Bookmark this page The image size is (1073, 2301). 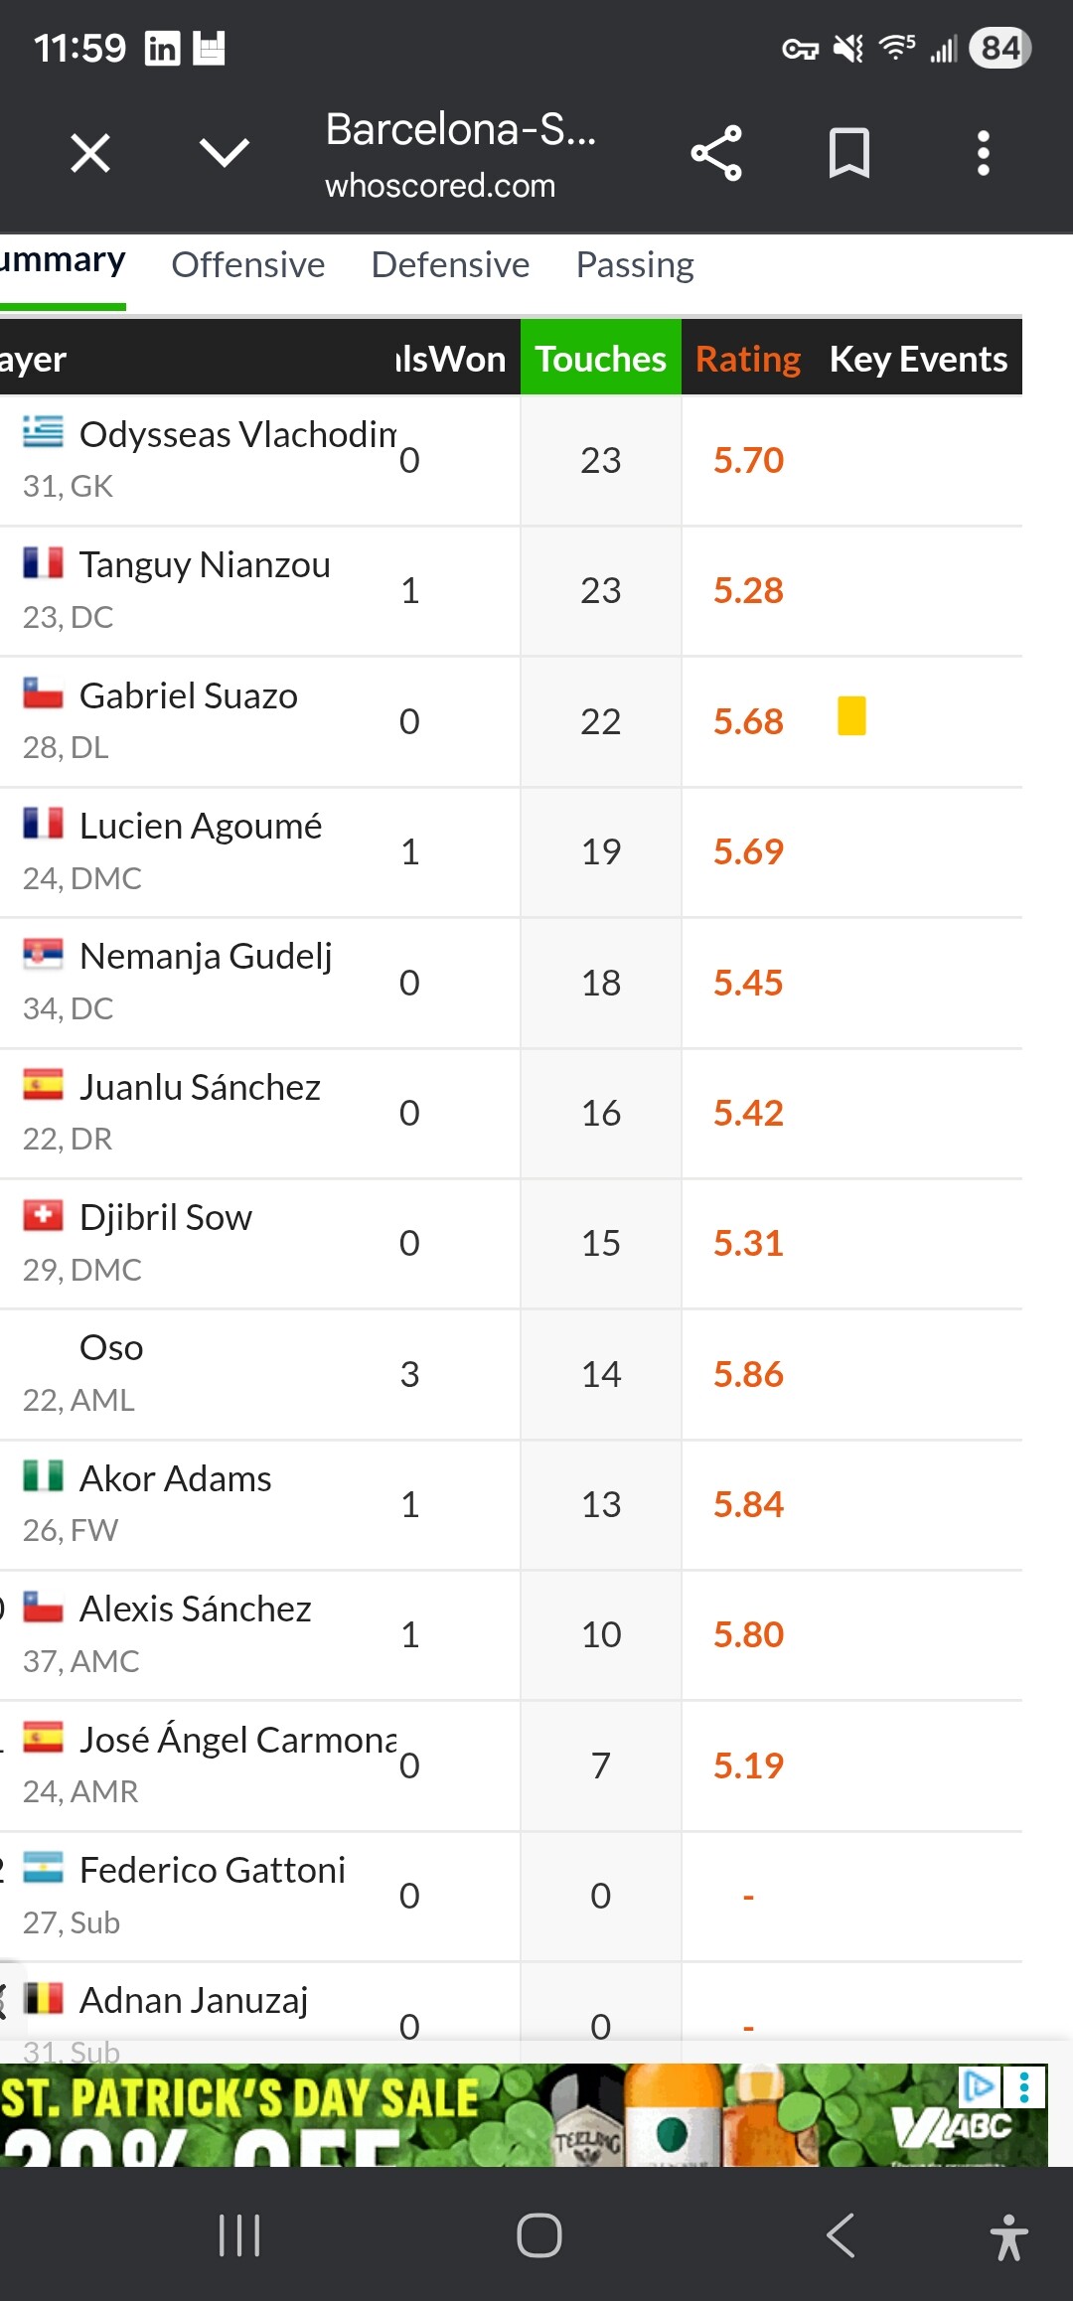pos(849,153)
